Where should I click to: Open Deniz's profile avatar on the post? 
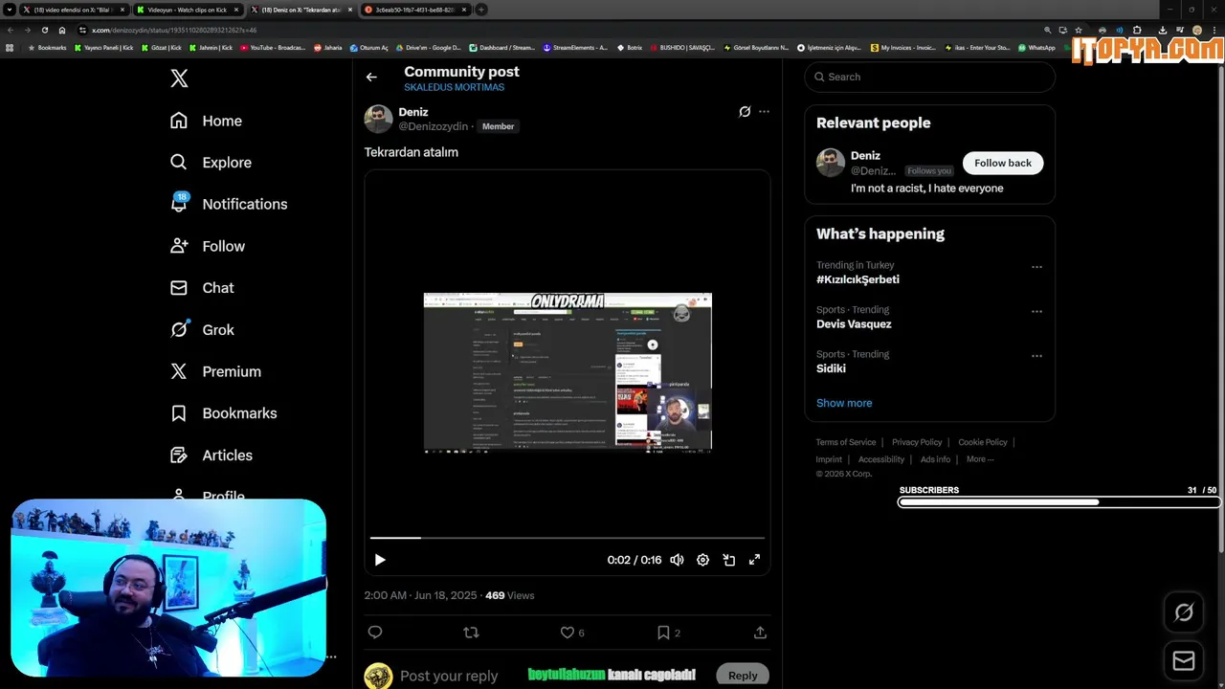pos(378,119)
